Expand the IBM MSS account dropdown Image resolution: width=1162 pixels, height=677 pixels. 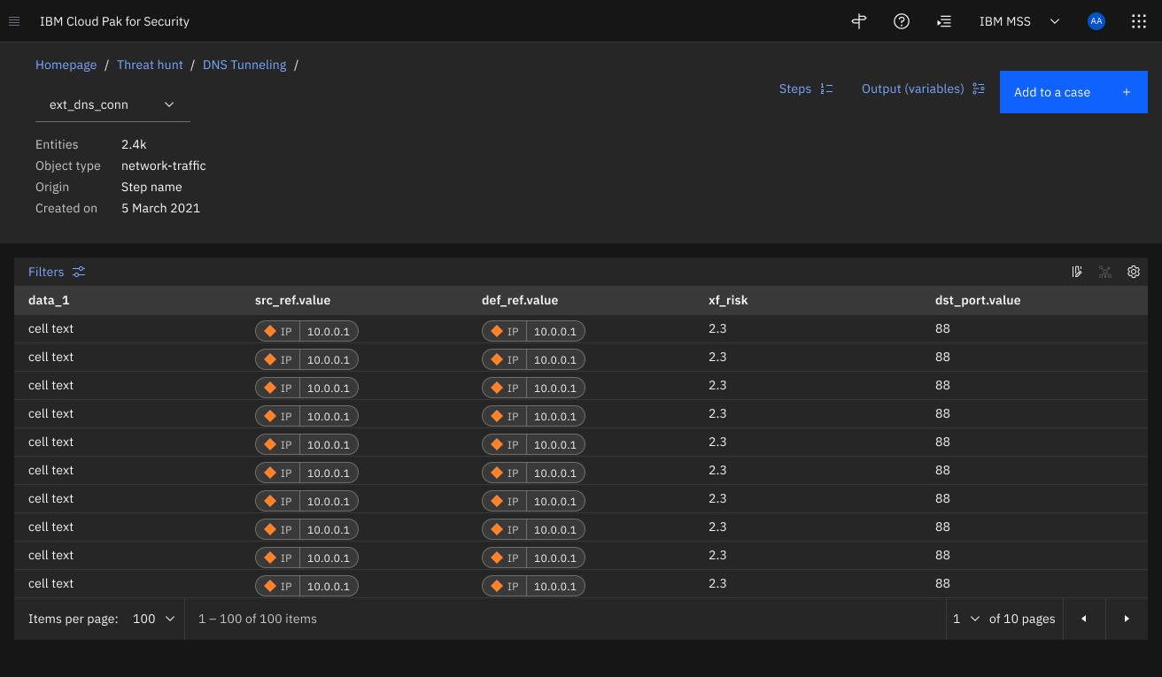1019,21
